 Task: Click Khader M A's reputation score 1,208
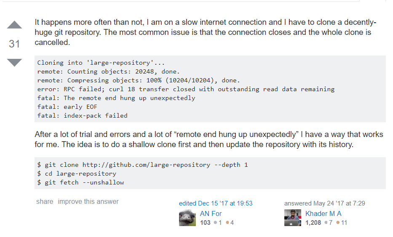[313, 223]
